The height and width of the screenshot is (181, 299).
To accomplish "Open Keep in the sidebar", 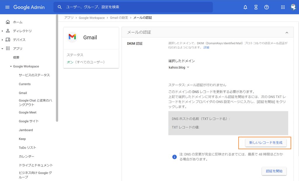I will (22, 139).
